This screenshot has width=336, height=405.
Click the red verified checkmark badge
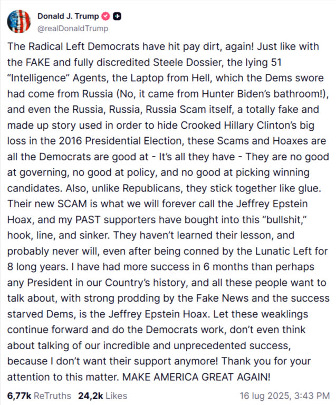105,16
